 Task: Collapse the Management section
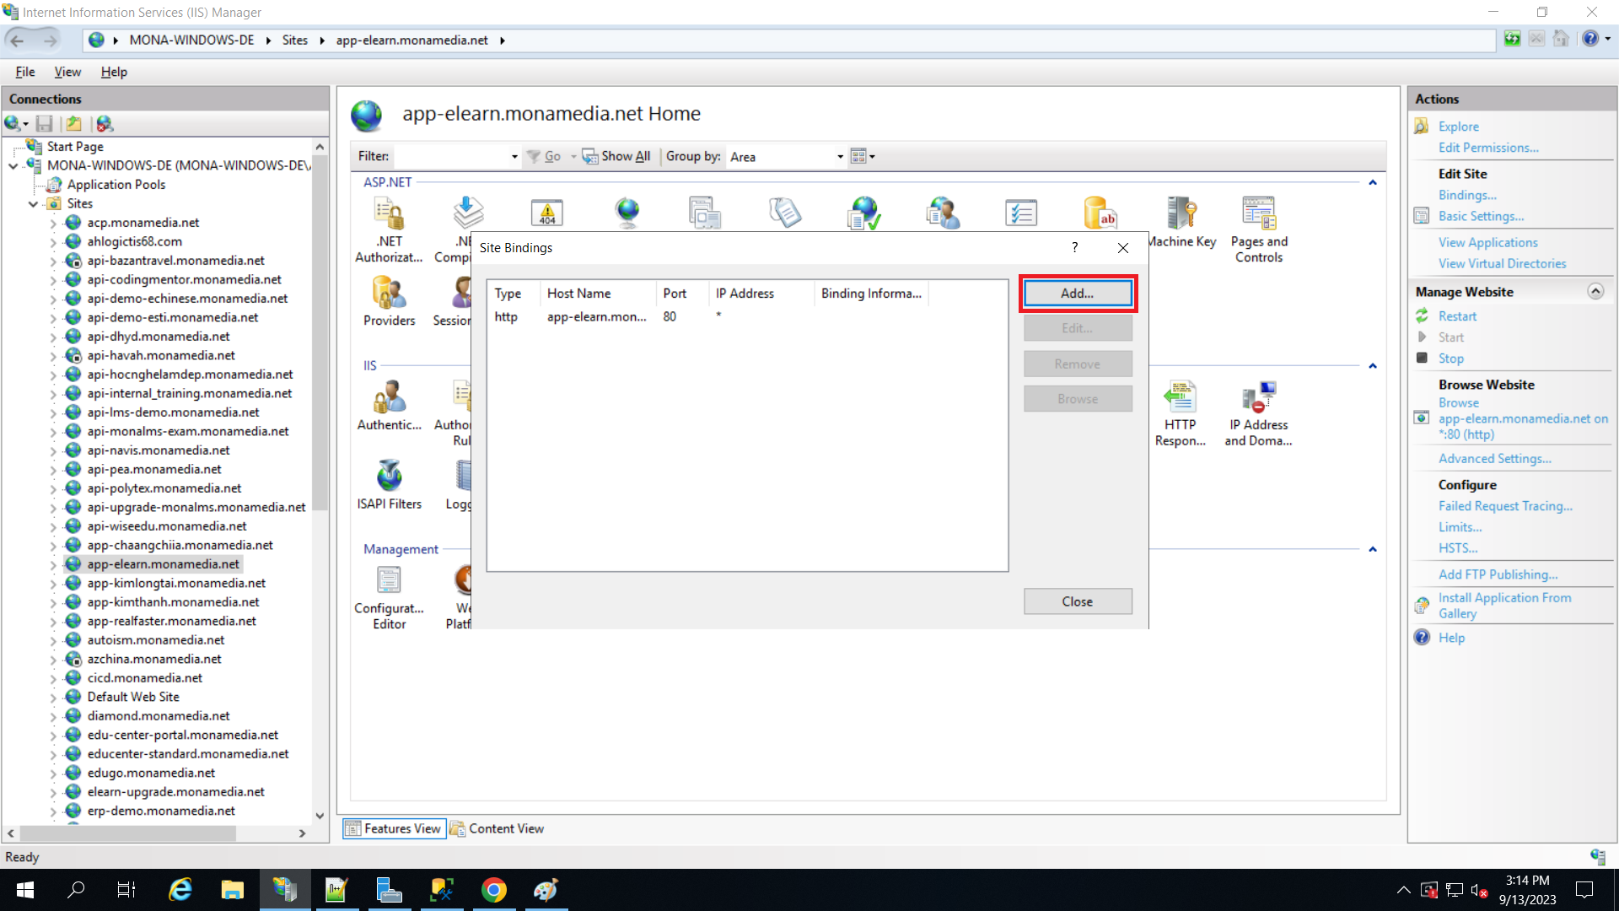coord(1373,549)
